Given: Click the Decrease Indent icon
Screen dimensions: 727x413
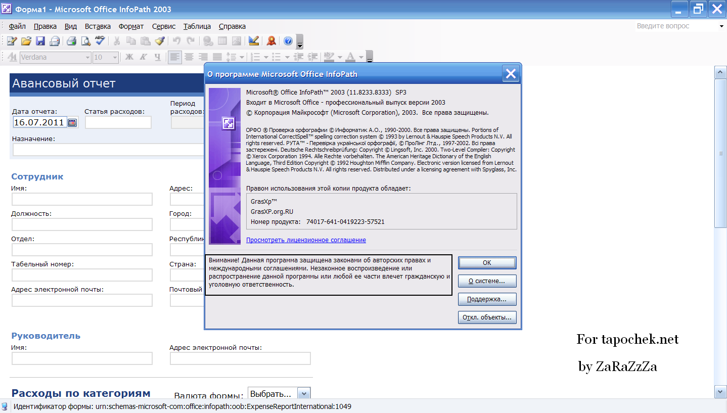Looking at the screenshot, I should pos(299,57).
